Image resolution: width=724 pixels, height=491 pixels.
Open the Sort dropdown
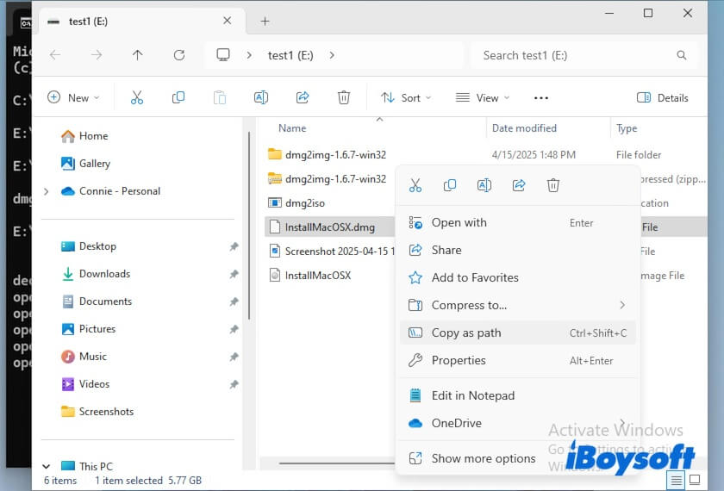406,97
